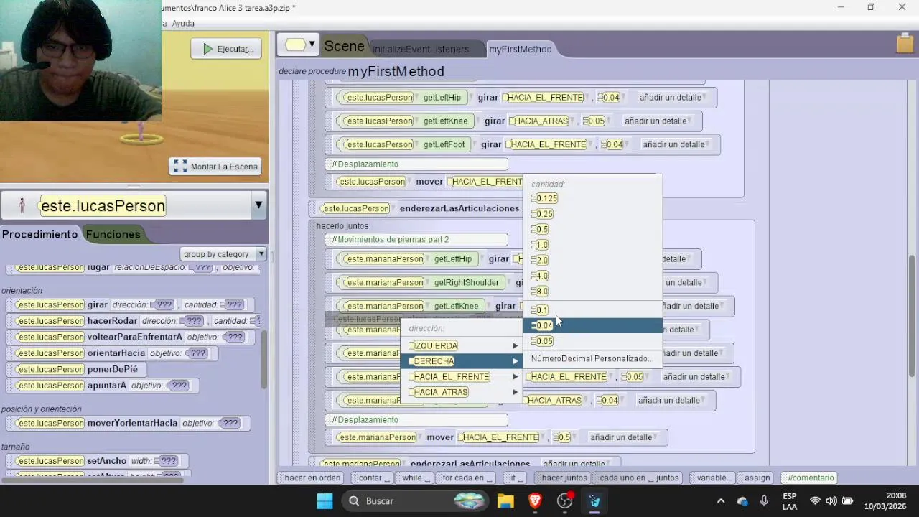Open añadir un detalle on getLeftFoot lucasPerson row
The height and width of the screenshot is (517, 919).
point(676,144)
